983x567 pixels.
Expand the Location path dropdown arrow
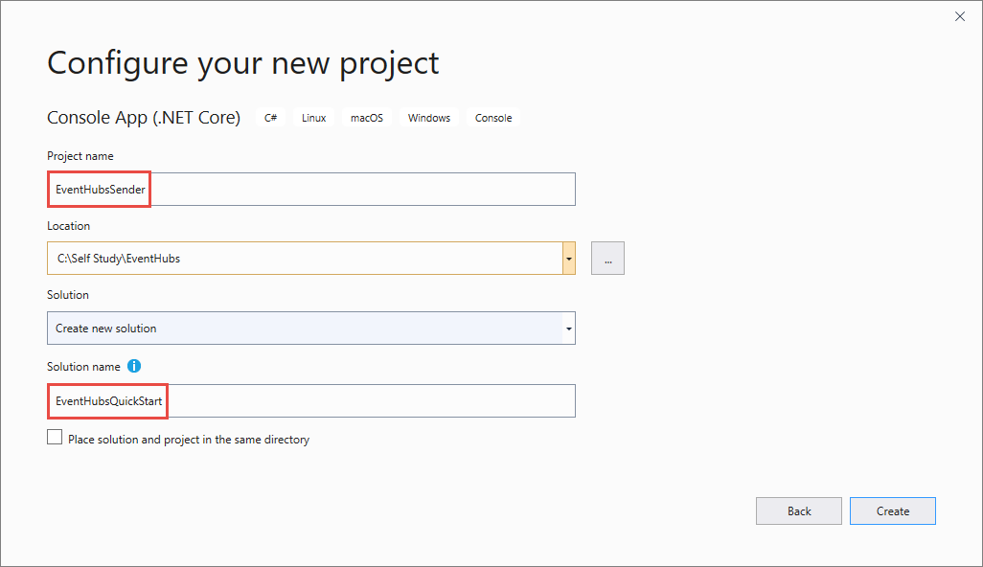569,259
